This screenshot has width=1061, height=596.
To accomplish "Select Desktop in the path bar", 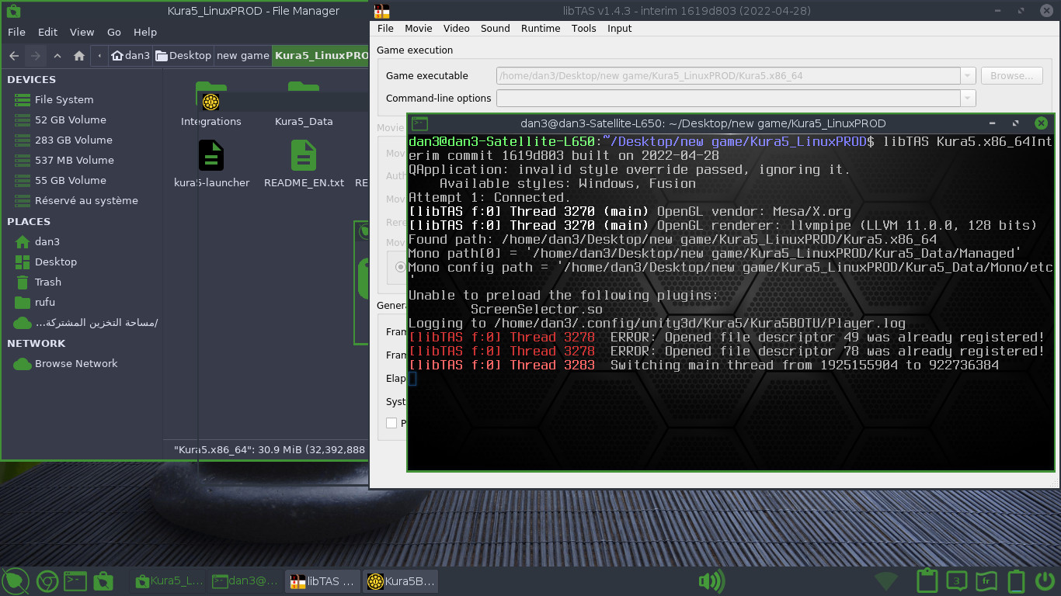I will click(x=183, y=56).
